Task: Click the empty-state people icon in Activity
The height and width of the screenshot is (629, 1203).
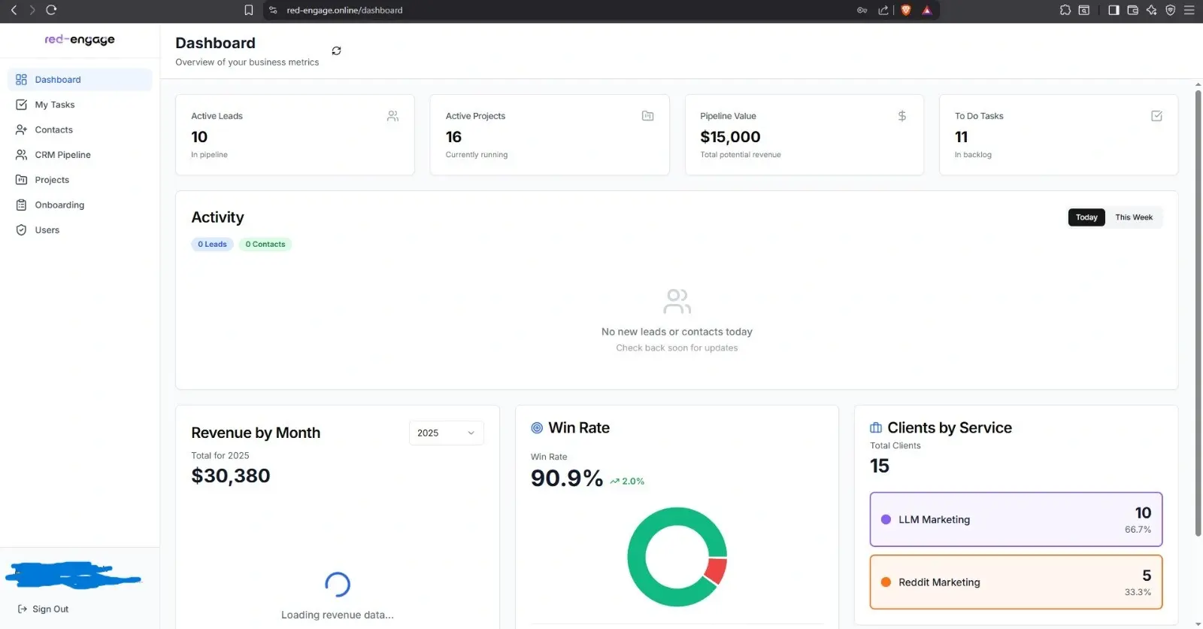Action: pos(677,301)
